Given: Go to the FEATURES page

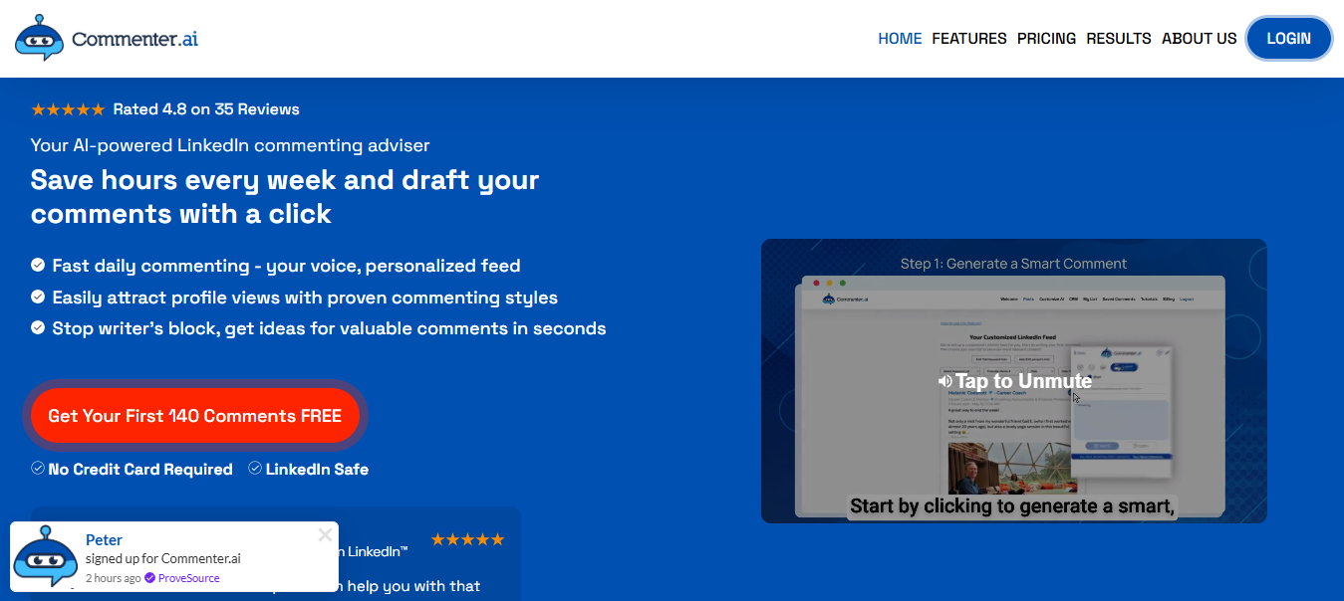Looking at the screenshot, I should pyautogui.click(x=969, y=39).
